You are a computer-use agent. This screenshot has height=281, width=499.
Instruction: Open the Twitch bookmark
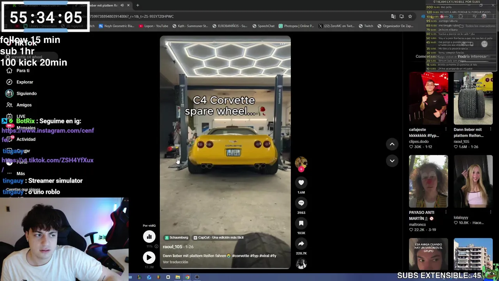tap(366, 26)
